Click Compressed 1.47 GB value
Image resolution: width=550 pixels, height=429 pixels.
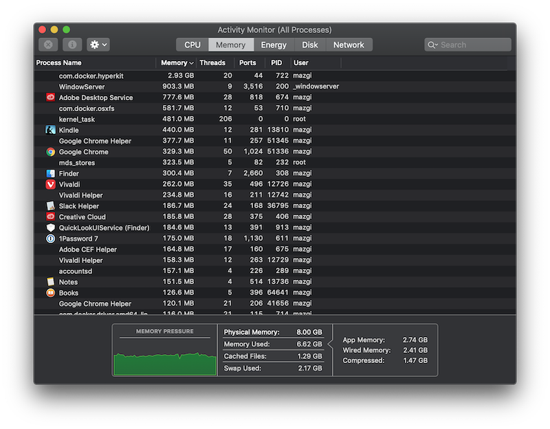415,361
